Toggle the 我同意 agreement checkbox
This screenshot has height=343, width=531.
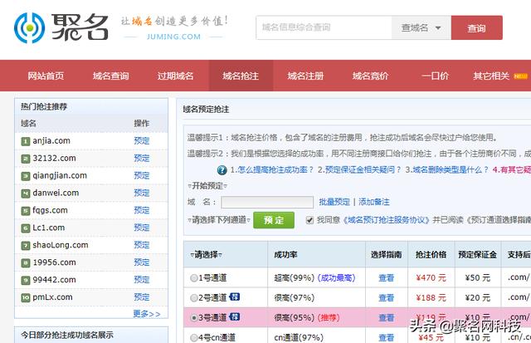pyautogui.click(x=309, y=220)
